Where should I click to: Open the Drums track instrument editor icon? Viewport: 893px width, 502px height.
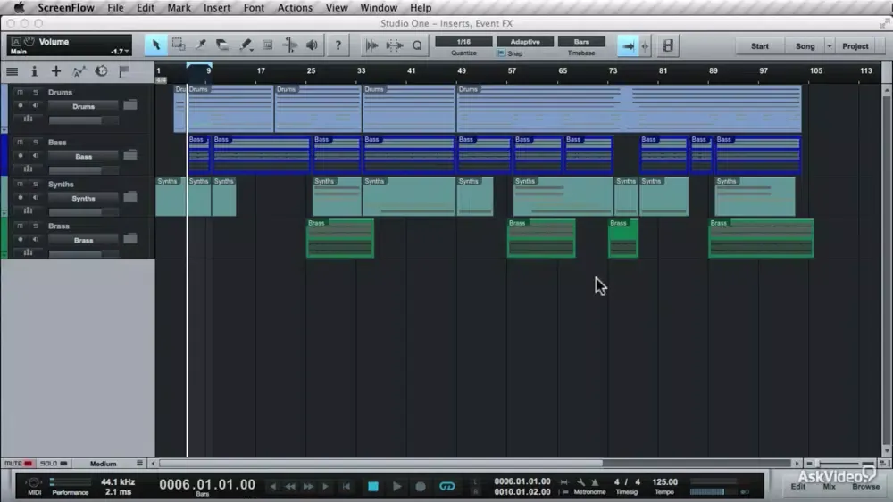click(28, 119)
